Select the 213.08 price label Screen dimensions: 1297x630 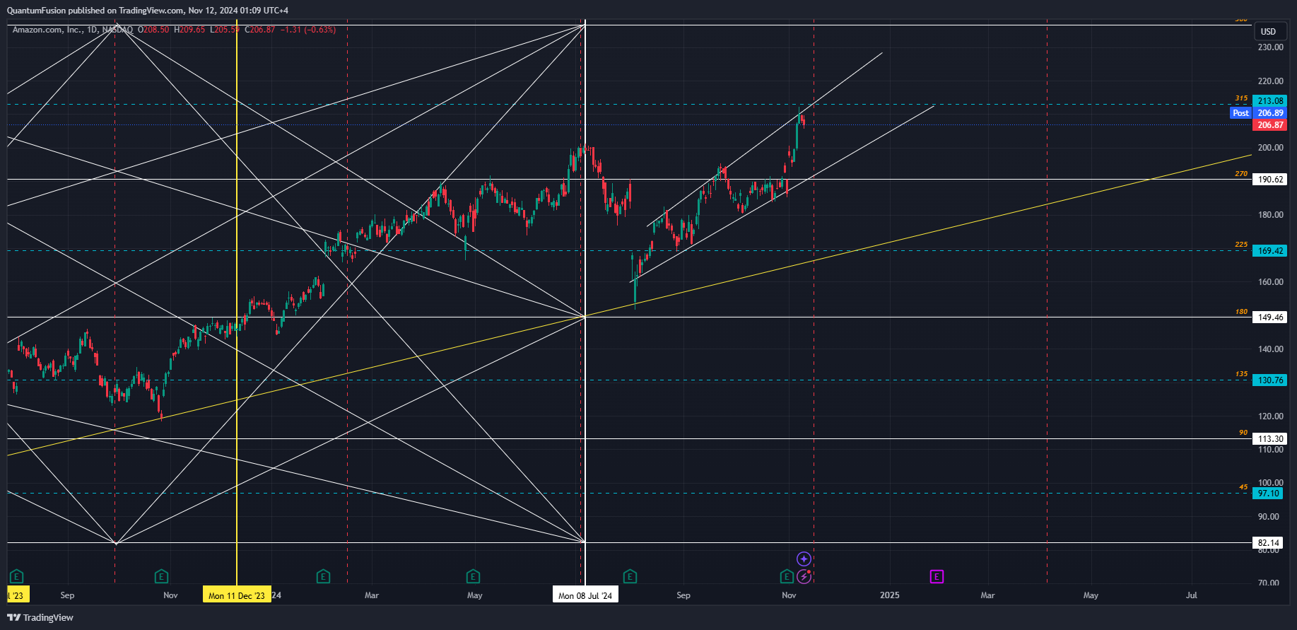1270,101
